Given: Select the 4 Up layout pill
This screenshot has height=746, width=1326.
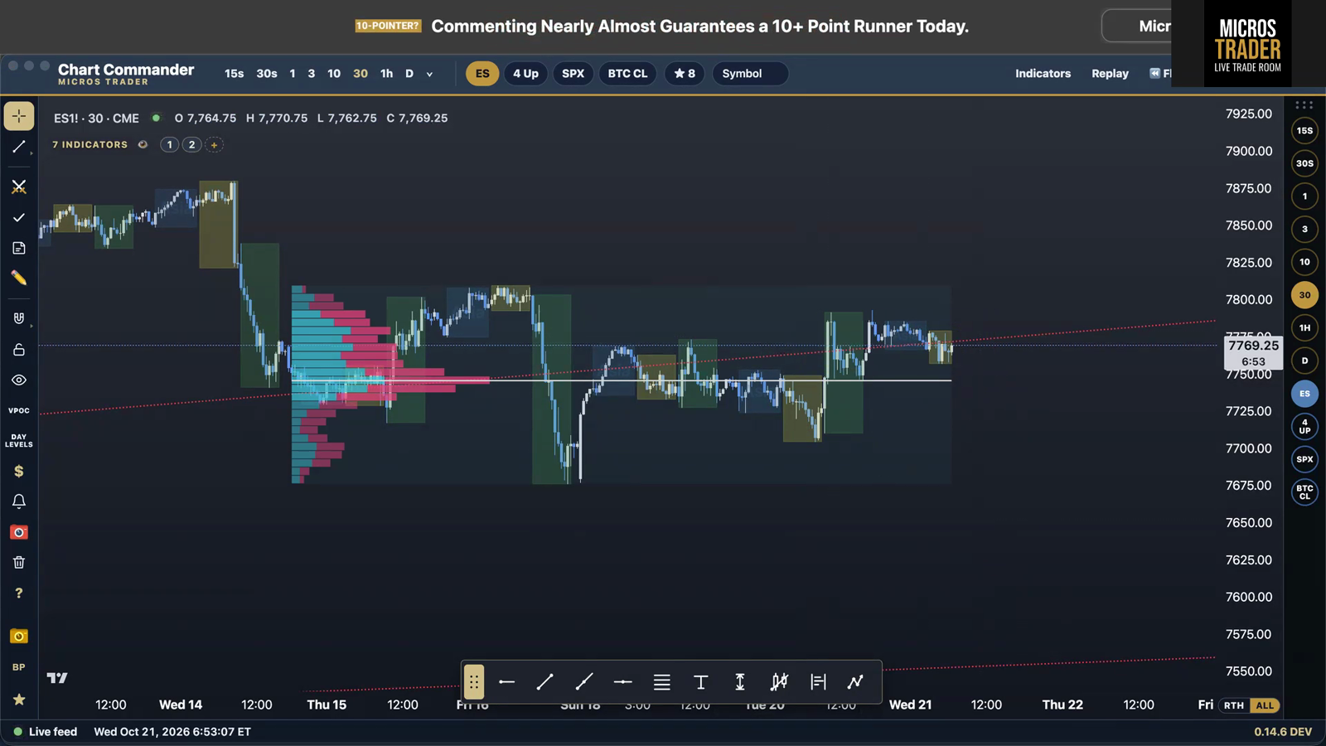Looking at the screenshot, I should 525,74.
